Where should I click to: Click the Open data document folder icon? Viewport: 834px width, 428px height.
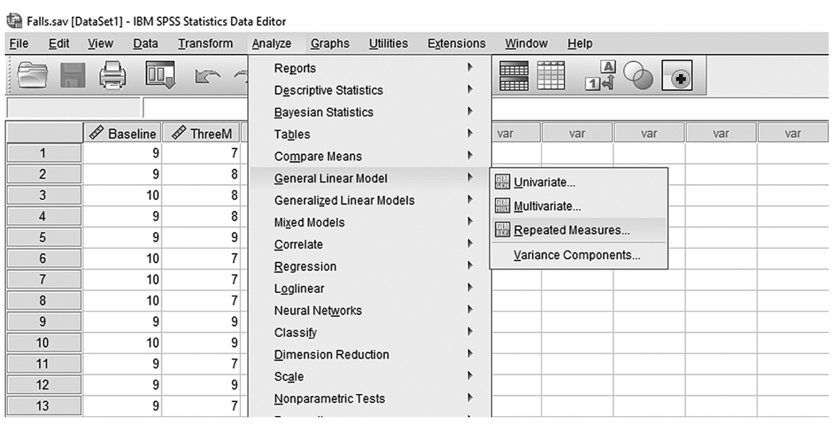[x=32, y=76]
